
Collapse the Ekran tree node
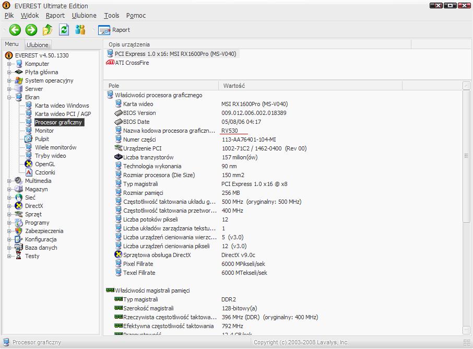pyautogui.click(x=9, y=98)
